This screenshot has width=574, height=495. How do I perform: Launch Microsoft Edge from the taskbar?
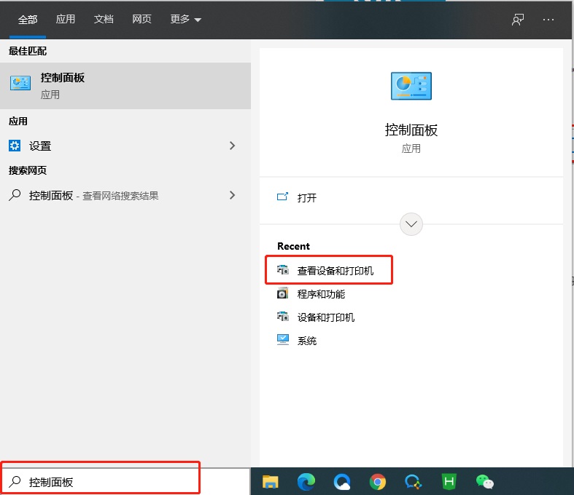(x=306, y=482)
